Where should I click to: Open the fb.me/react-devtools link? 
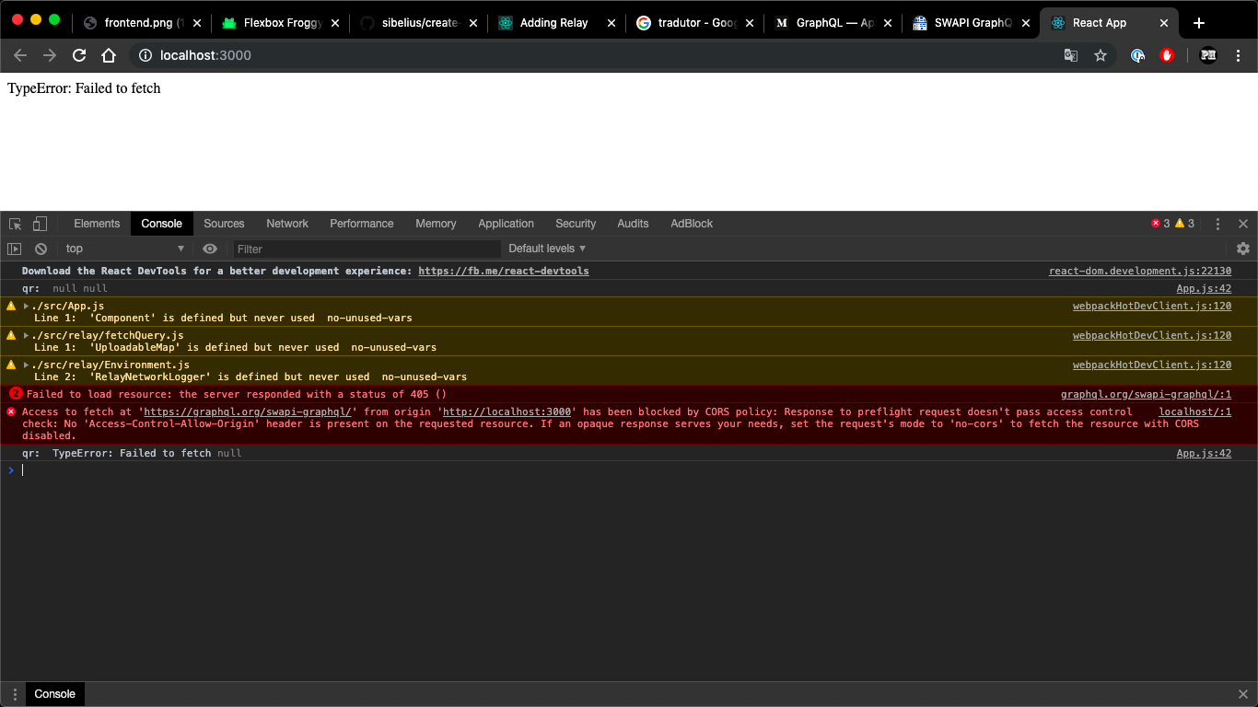click(x=504, y=271)
